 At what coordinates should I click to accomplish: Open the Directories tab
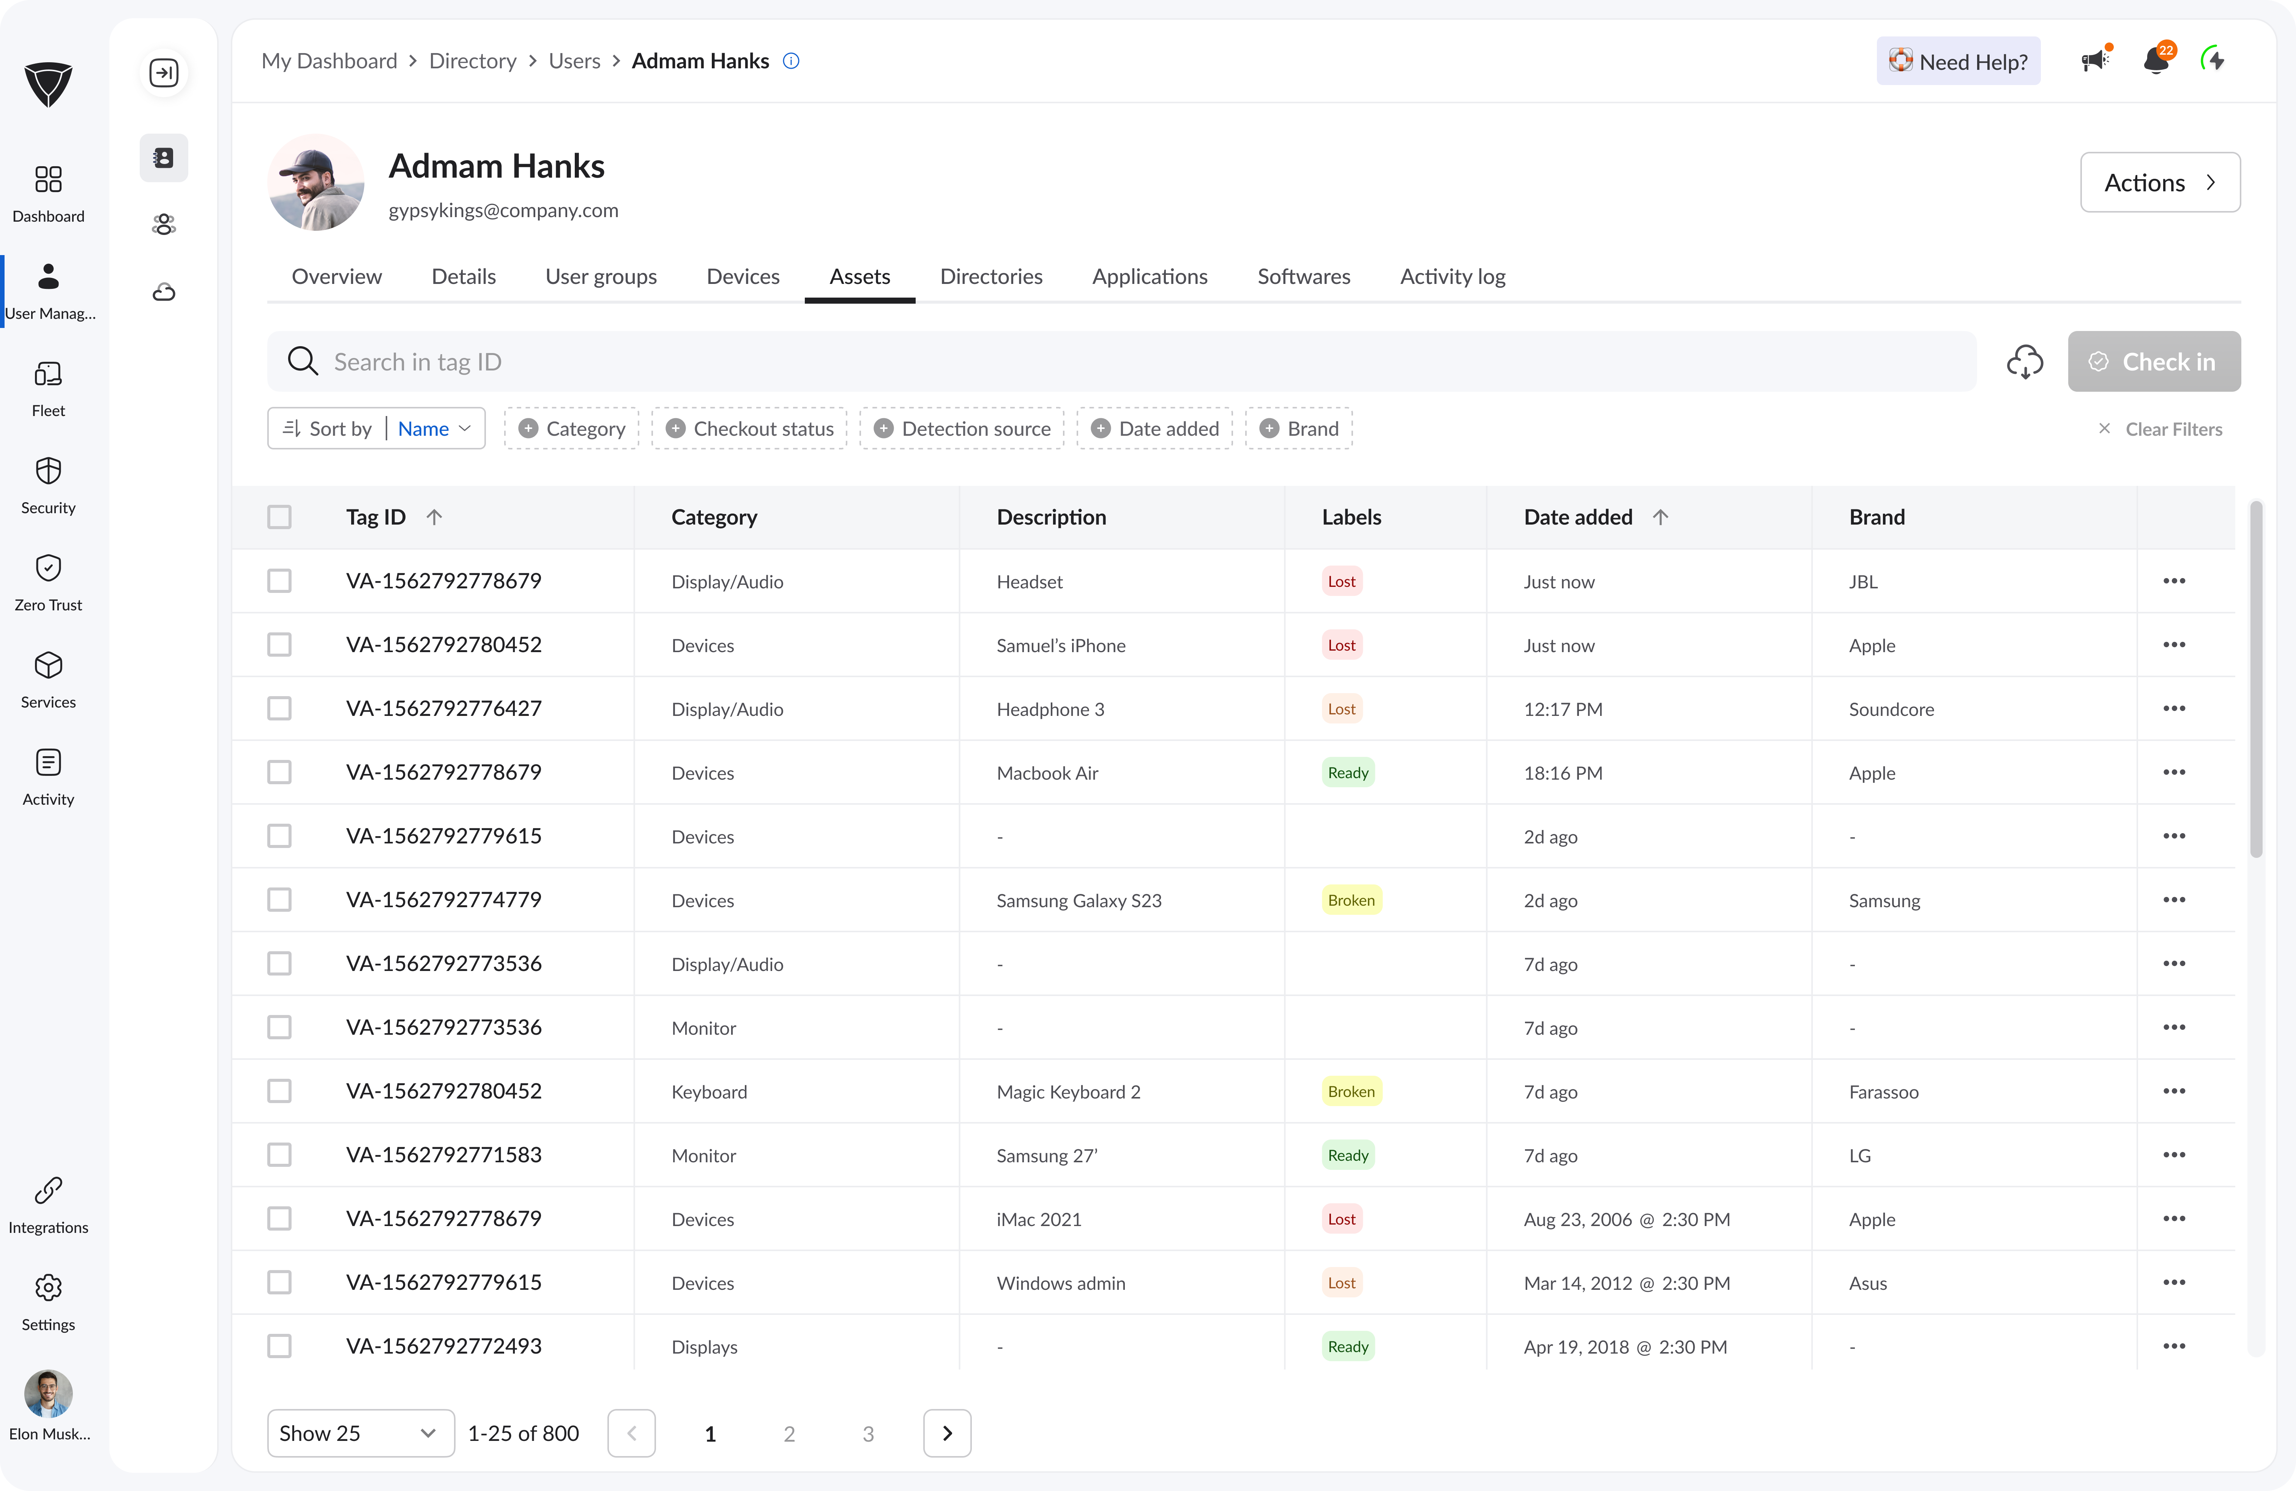pyautogui.click(x=992, y=277)
